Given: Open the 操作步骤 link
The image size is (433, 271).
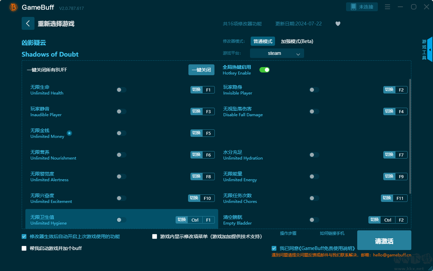Looking at the screenshot, I should click(288, 233).
